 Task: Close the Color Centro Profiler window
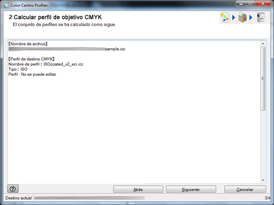click(x=263, y=4)
